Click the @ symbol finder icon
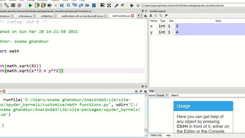 pos(20,5)
